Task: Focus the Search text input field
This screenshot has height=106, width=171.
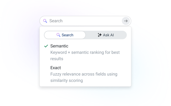Action: point(83,21)
